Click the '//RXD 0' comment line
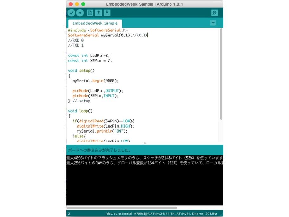This screenshot has width=289, height=217. tap(76, 40)
